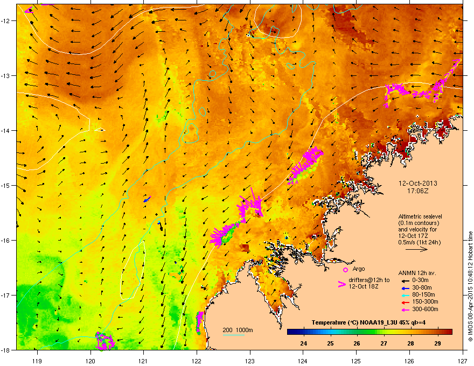Click the cyan closed contour near 122E 14S
Screen dimensions: 474x366
pyautogui.click(x=191, y=133)
